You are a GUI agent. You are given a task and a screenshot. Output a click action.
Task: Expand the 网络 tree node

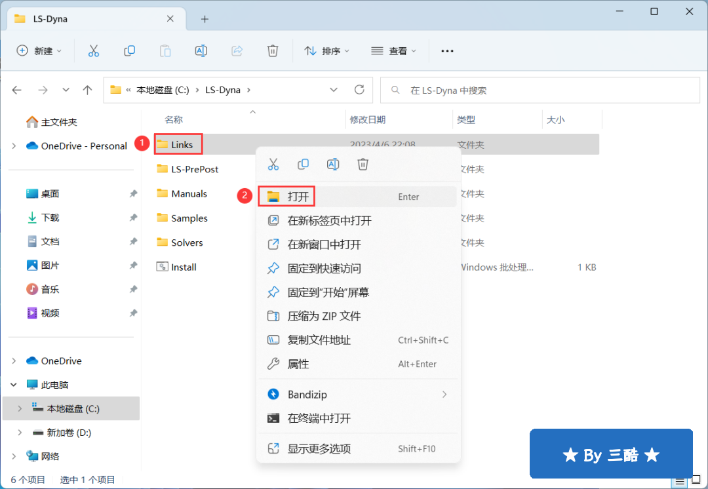14,456
